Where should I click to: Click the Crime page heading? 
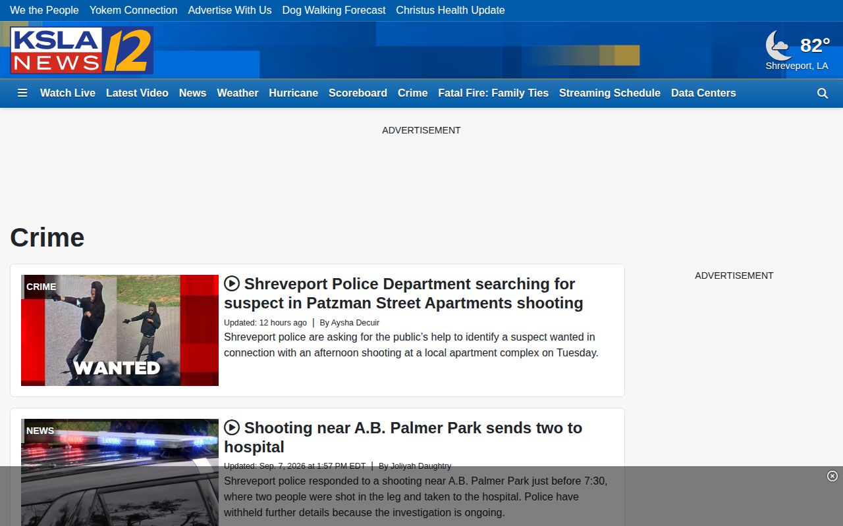pyautogui.click(x=47, y=237)
